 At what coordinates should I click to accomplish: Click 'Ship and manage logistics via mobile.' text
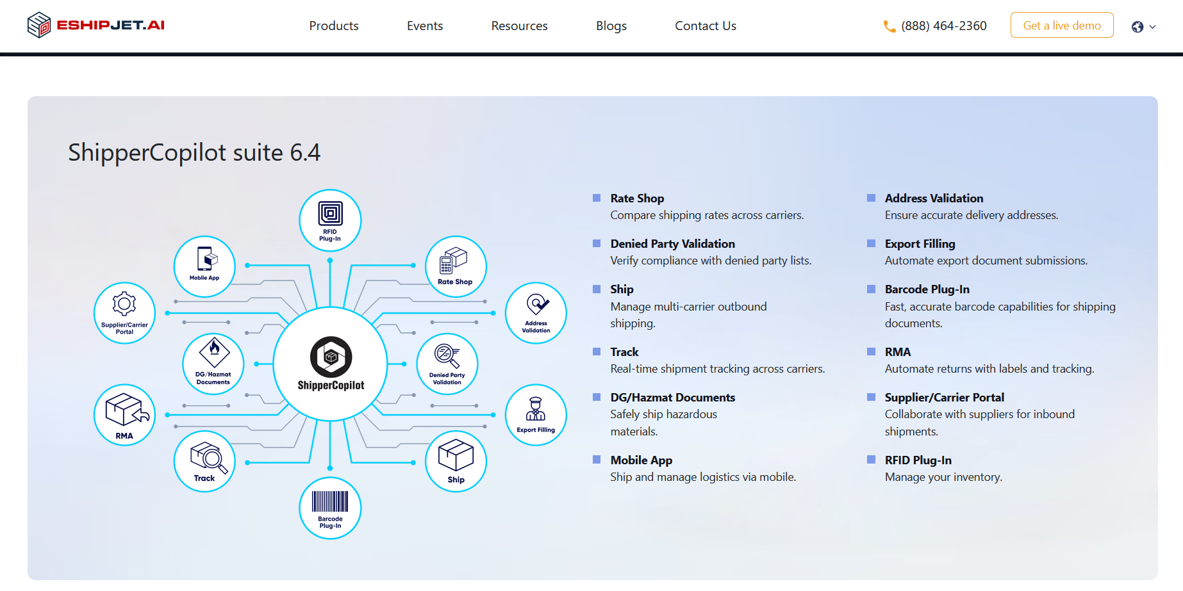click(703, 477)
